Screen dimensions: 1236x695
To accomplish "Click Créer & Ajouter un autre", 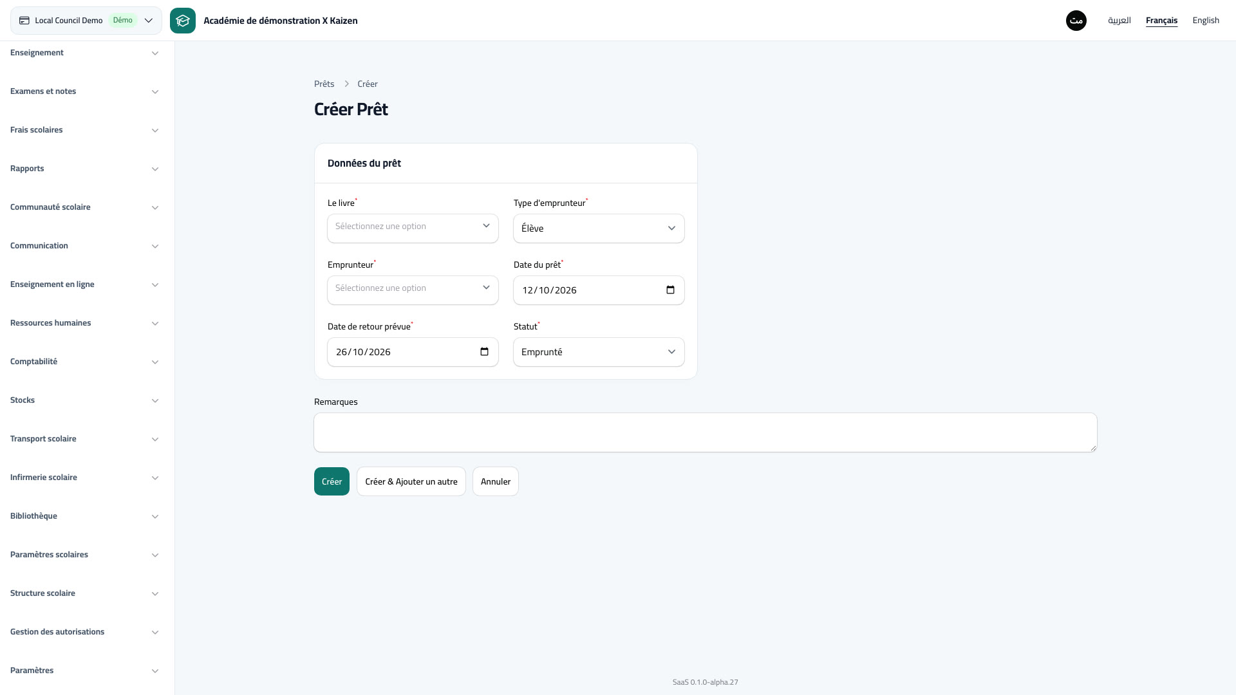I will coord(411,481).
